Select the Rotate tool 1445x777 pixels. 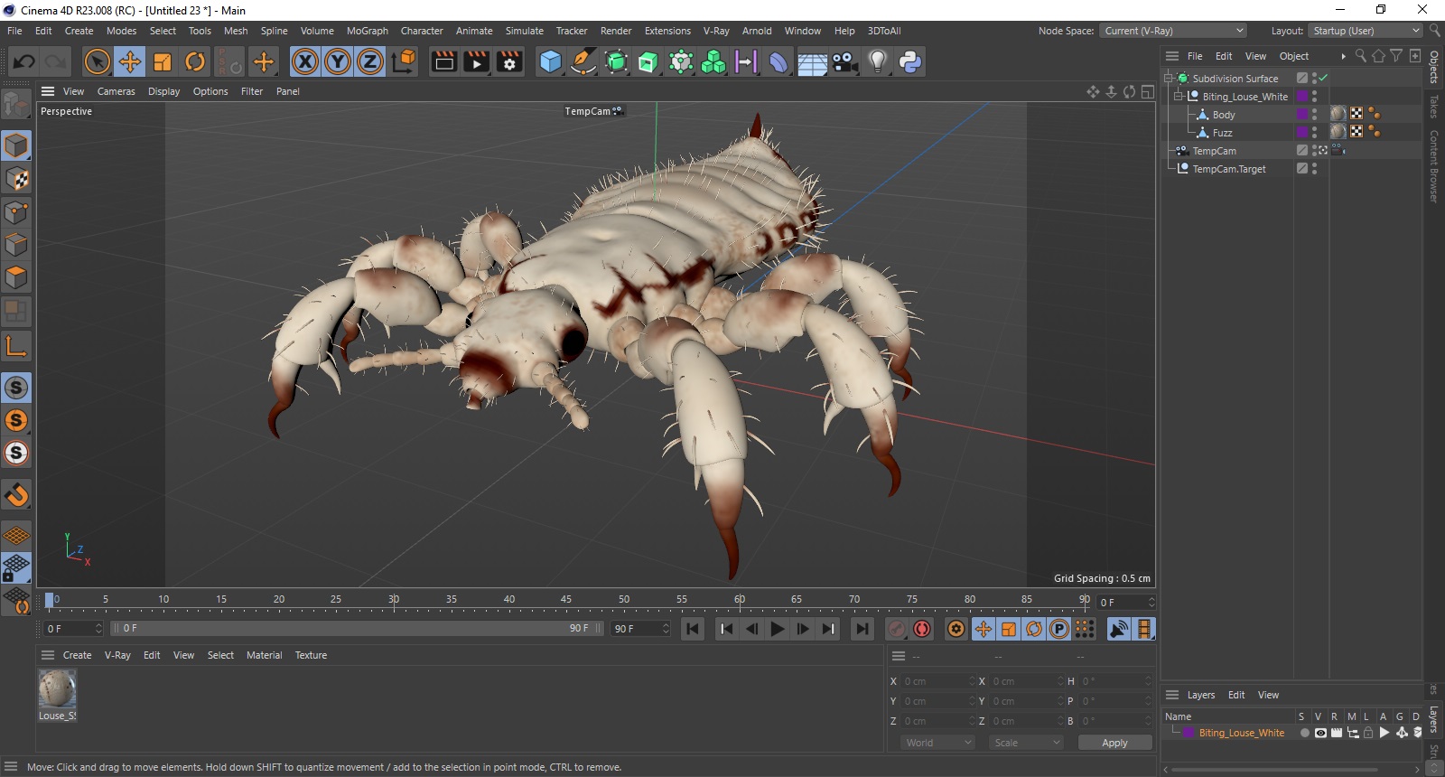coord(195,61)
